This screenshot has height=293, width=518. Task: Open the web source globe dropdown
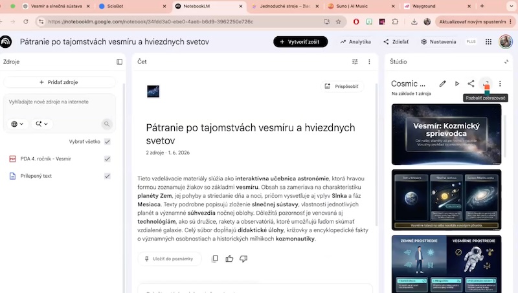(x=17, y=124)
